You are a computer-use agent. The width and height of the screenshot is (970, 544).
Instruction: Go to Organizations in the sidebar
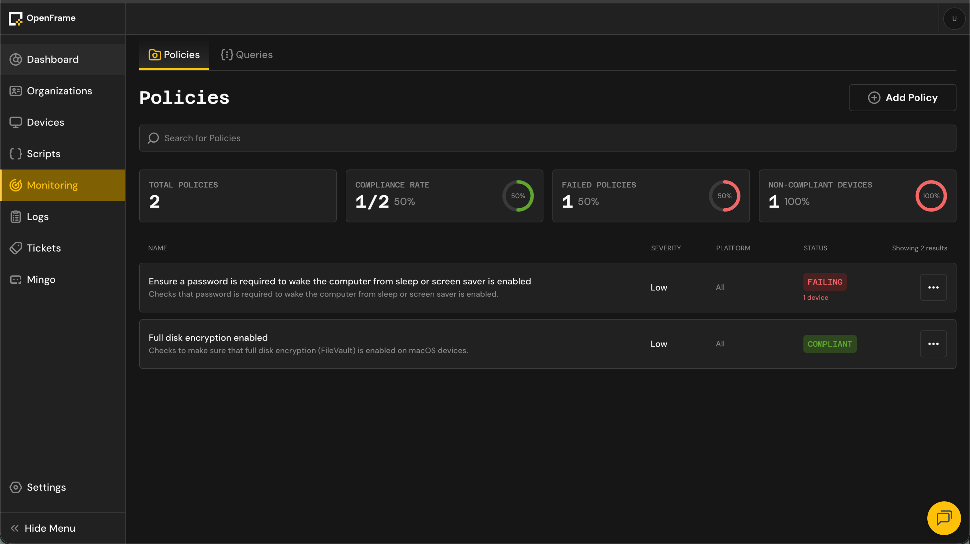coord(62,91)
